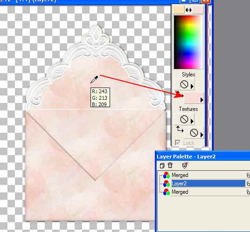
Task: Pick a color from the rainbow color picker
Action: 188,42
